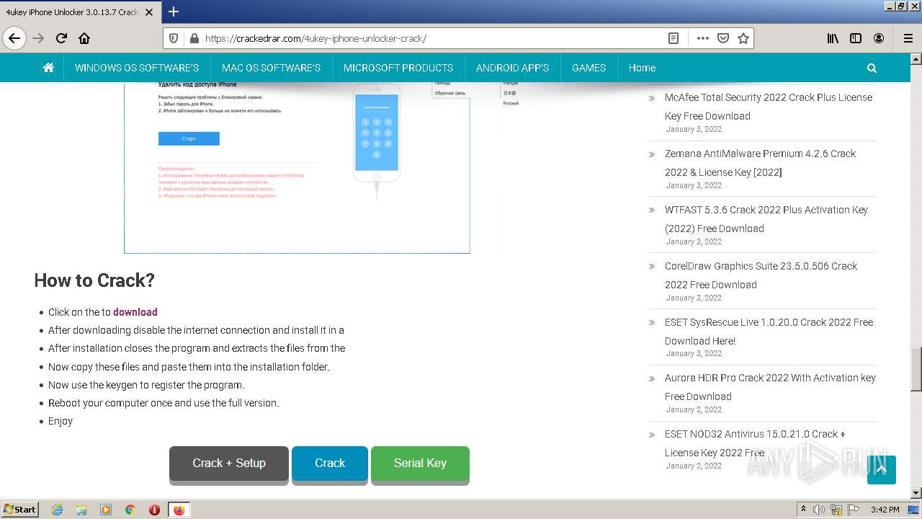
Task: Click the Crack + Setup button
Action: tap(229, 463)
